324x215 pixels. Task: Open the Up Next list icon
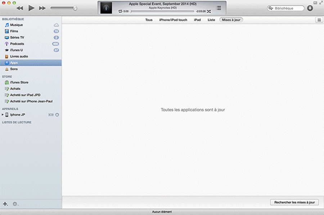[x=219, y=8]
